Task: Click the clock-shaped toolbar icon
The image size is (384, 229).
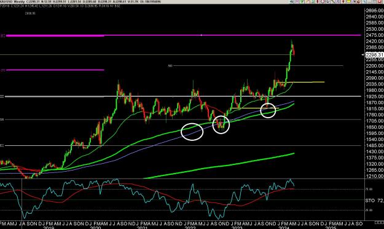Action: [323, 1]
